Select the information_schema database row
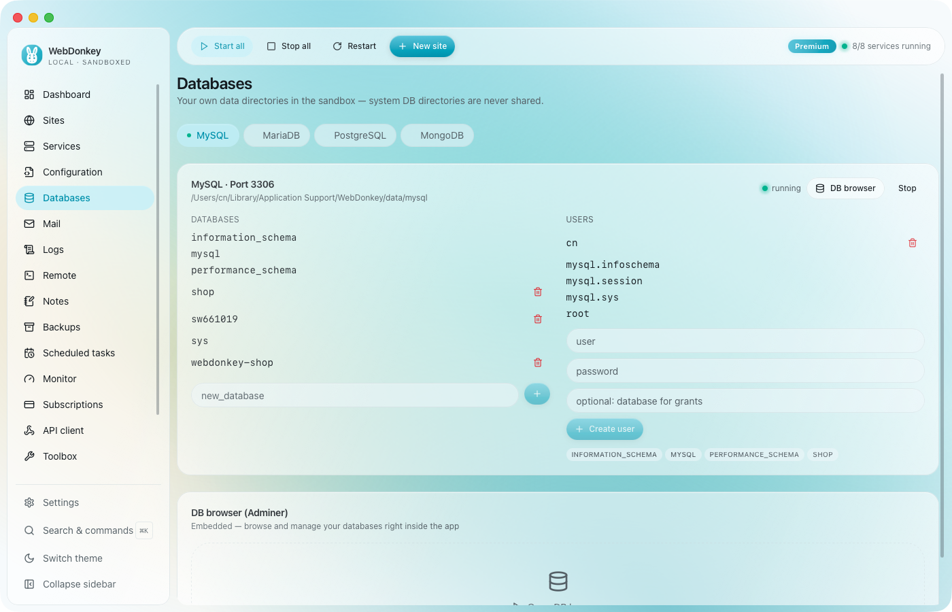952x612 pixels. [x=371, y=237]
